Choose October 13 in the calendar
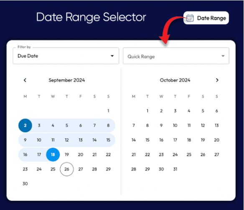Screen dimensions: 244x210 [x=216, y=125]
